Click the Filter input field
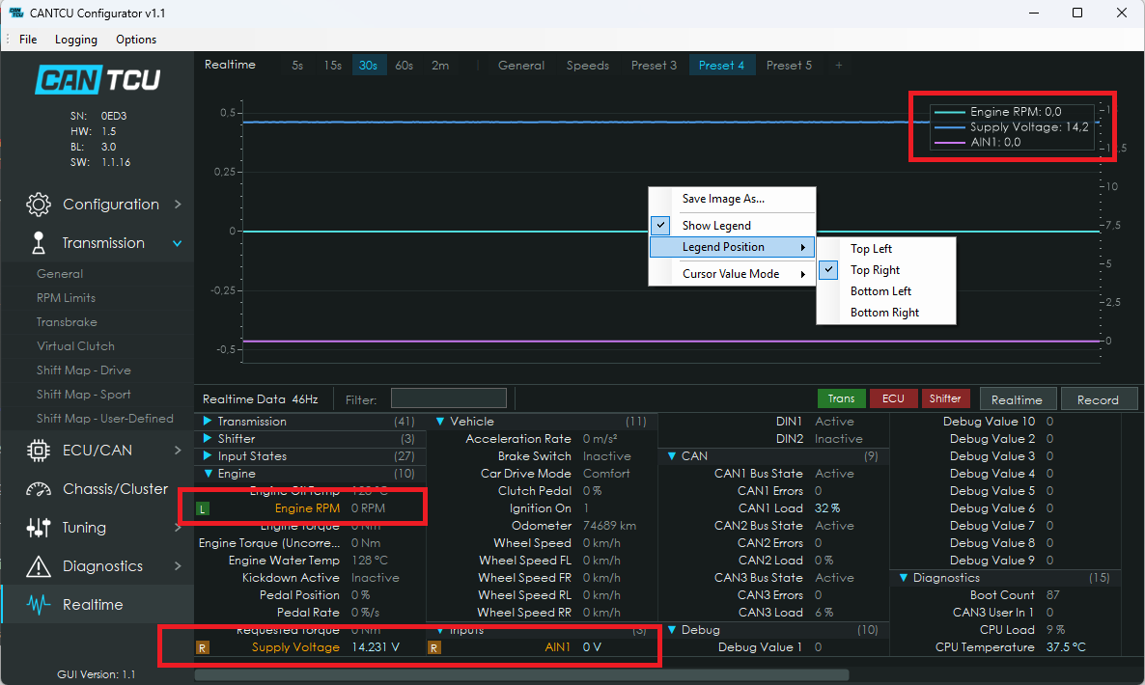The height and width of the screenshot is (685, 1145). pyautogui.click(x=448, y=398)
